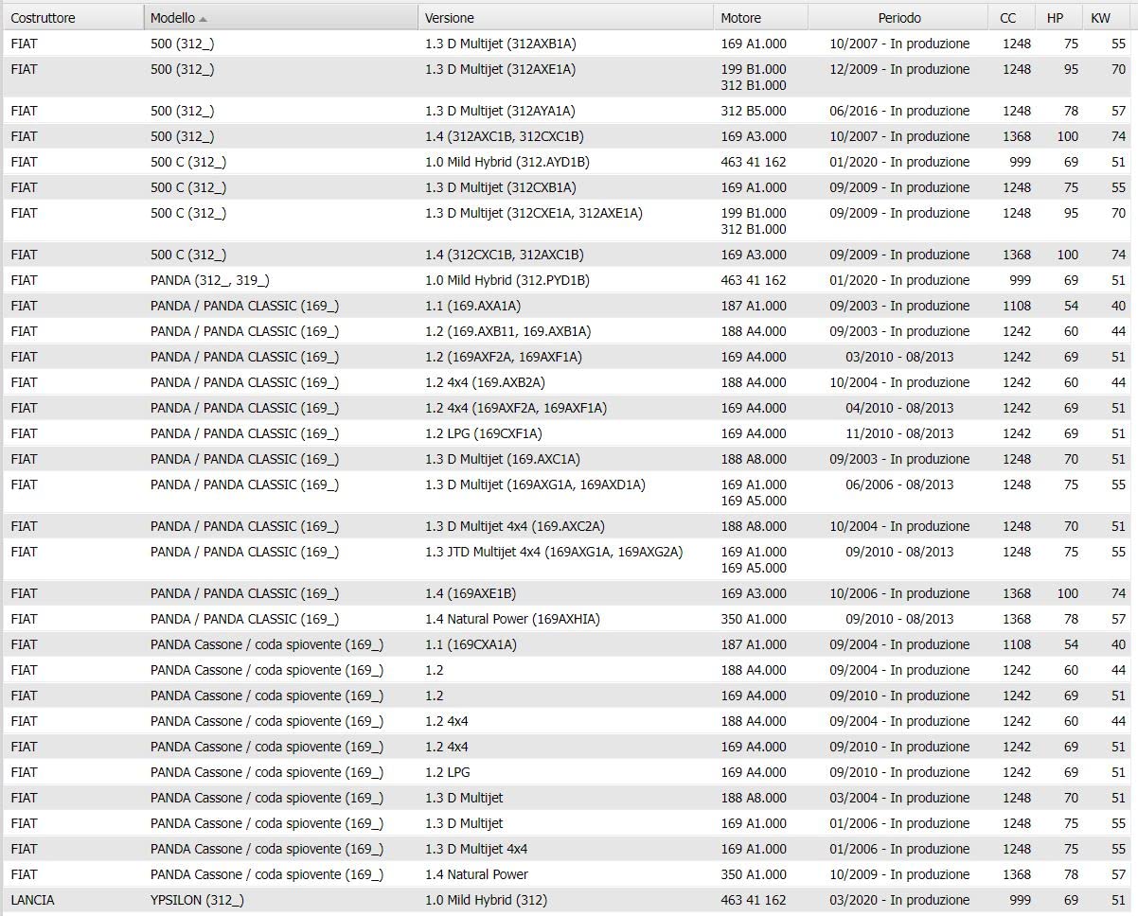
Task: Select 1.3 D Multijet (312CXE1A, 312AXE1A)
Action: 534,213
